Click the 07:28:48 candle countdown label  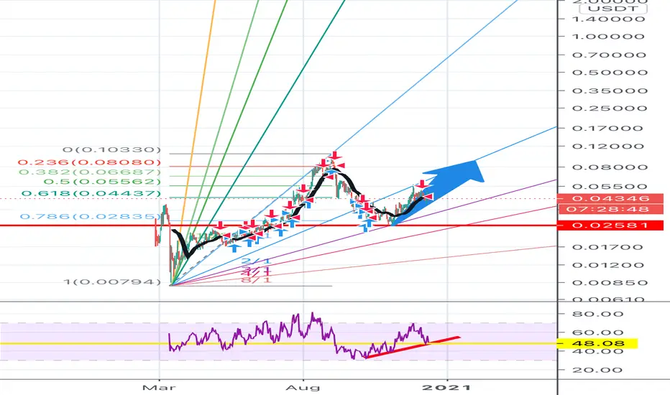[x=610, y=209]
